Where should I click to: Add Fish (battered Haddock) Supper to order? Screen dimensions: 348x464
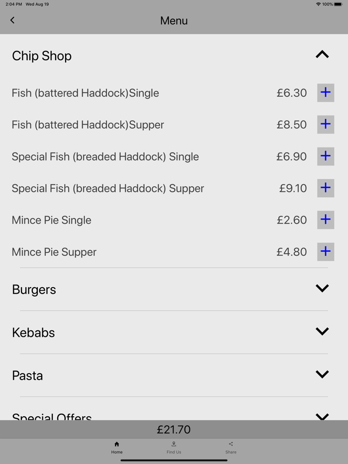[326, 125]
